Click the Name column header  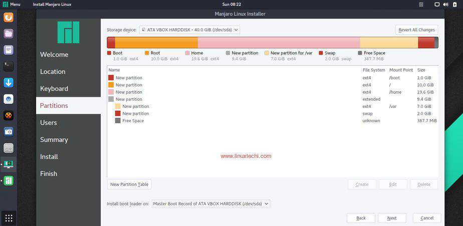pyautogui.click(x=114, y=70)
